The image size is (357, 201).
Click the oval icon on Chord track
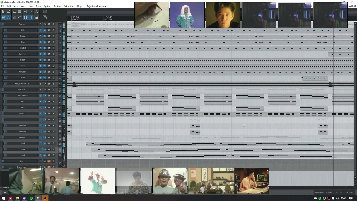pos(45,114)
